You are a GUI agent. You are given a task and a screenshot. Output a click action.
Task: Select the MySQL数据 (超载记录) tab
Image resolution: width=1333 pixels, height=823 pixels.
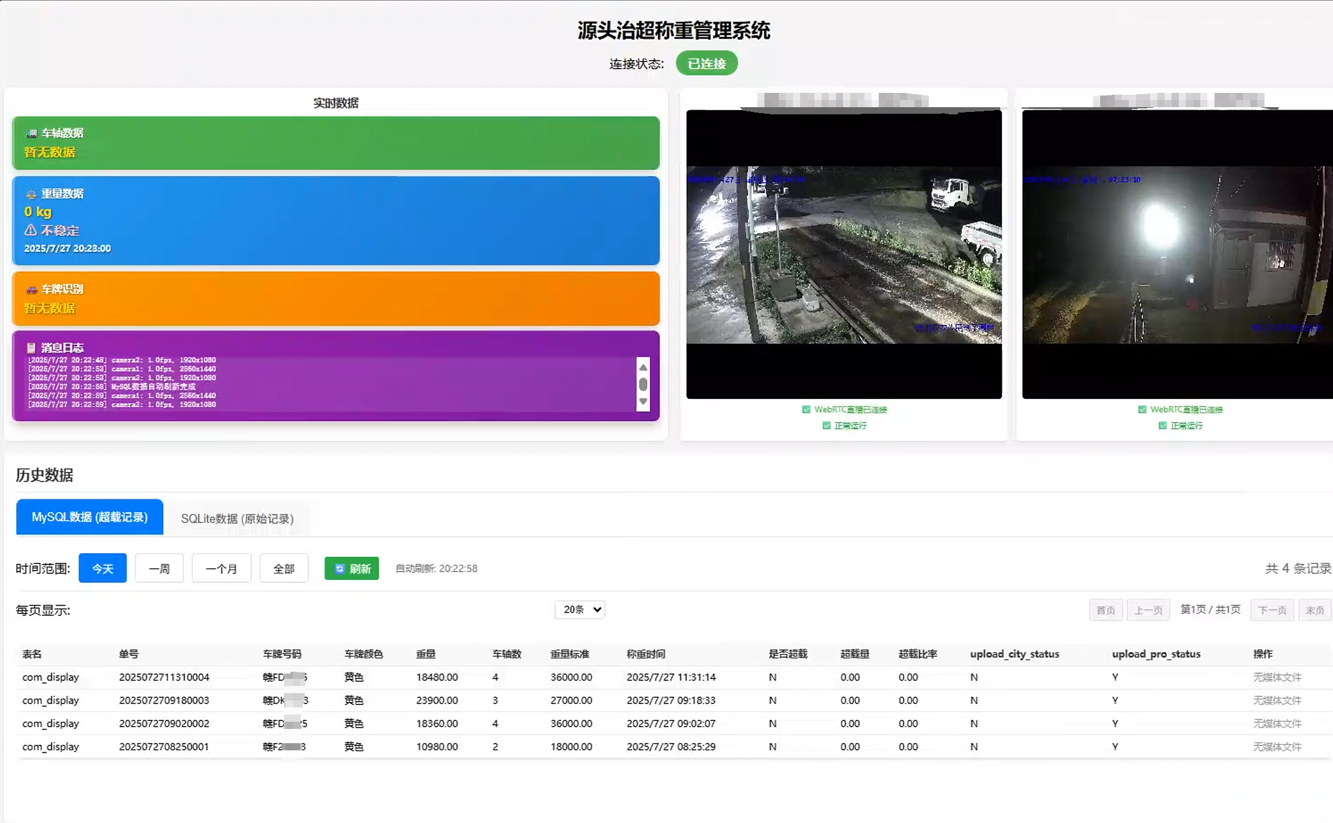pos(89,517)
